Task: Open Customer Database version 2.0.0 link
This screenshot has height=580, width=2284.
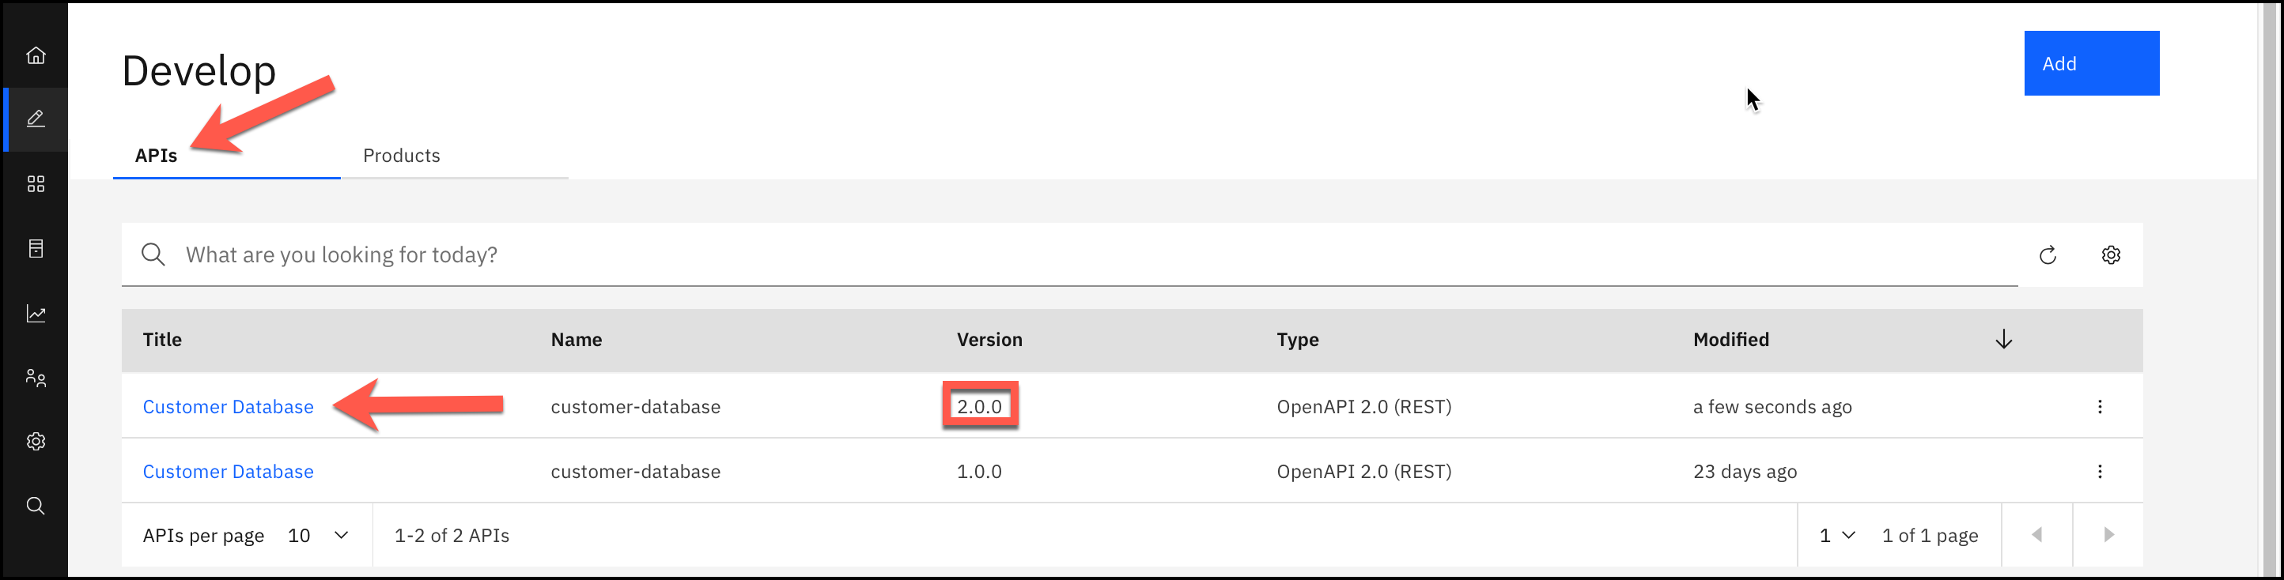Action: (x=228, y=406)
